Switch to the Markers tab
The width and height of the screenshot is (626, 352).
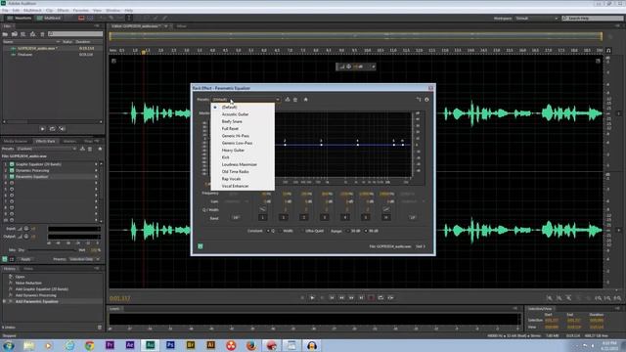(x=69, y=141)
